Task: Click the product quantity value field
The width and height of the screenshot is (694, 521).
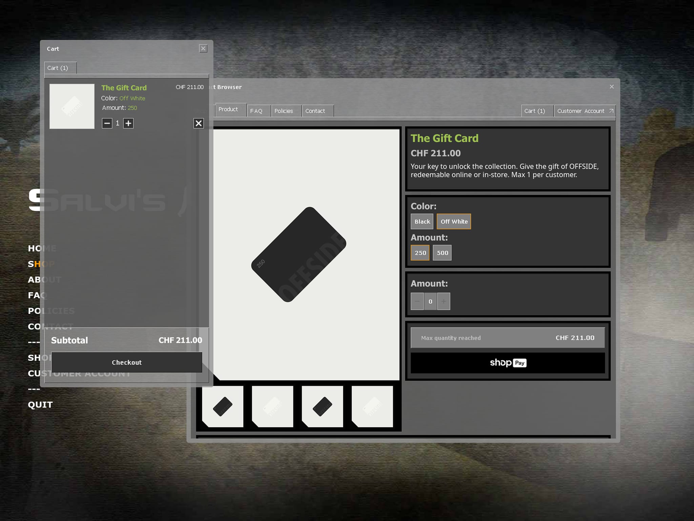Action: 430,301
